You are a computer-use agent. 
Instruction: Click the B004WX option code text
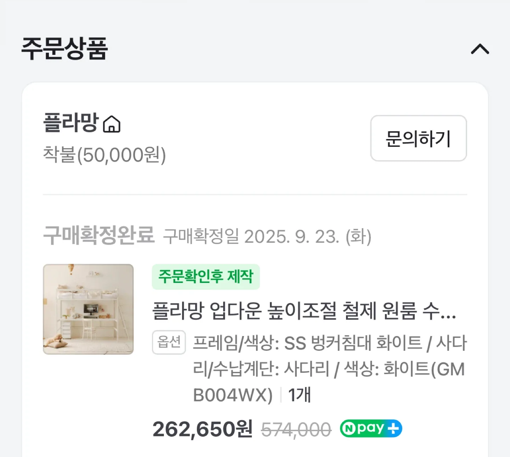point(233,395)
